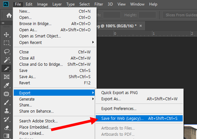197x139 pixels.
Task: Open the View menu
Action: pyautogui.click(x=121, y=4)
